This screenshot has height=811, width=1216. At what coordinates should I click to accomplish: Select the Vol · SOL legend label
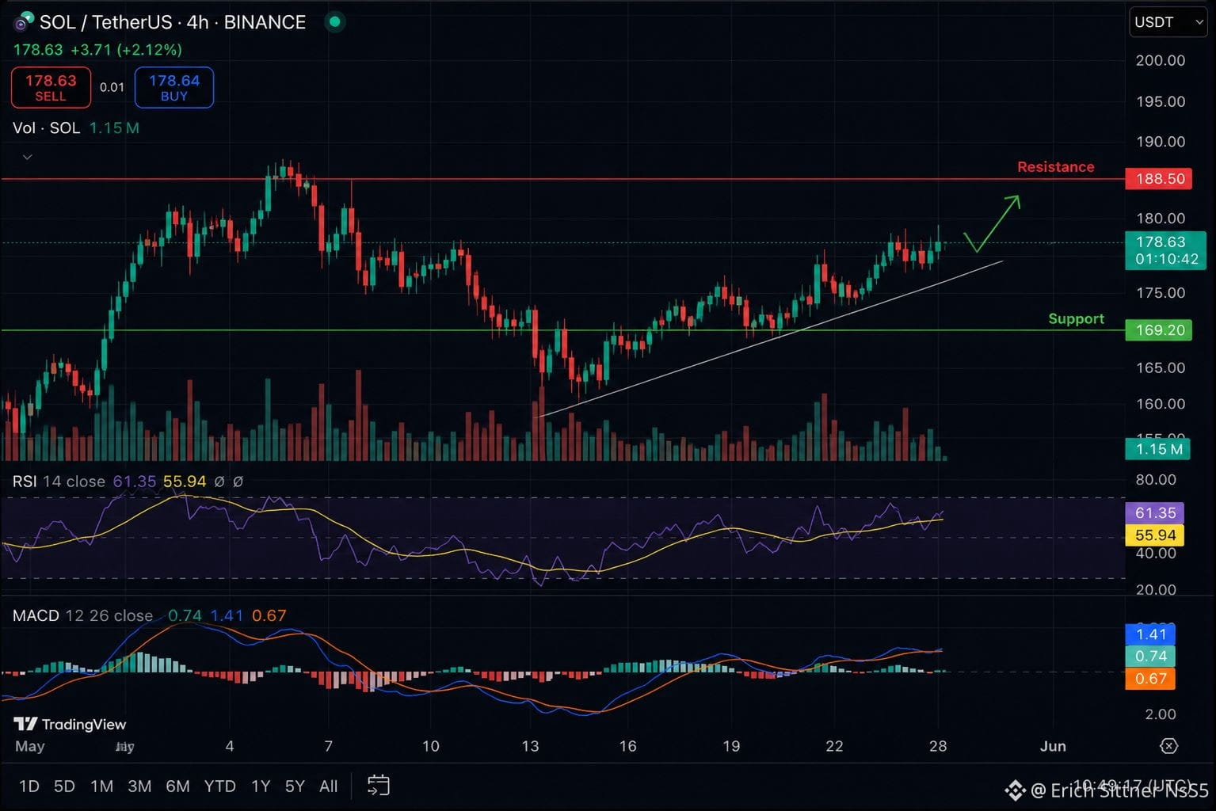coord(47,128)
